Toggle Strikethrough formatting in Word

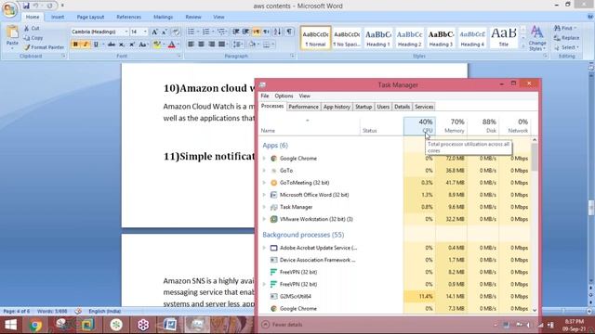(112, 45)
